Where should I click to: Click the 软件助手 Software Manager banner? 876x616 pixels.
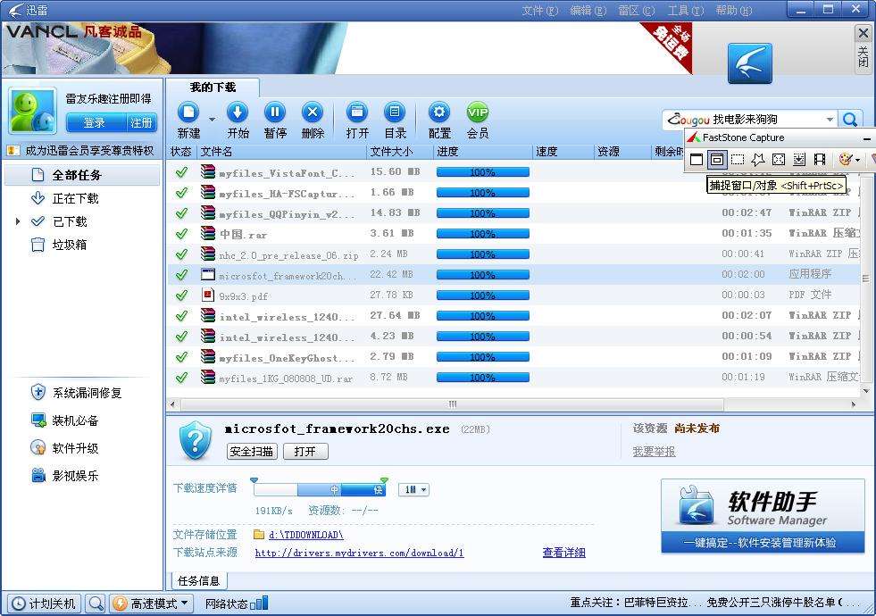tap(763, 516)
